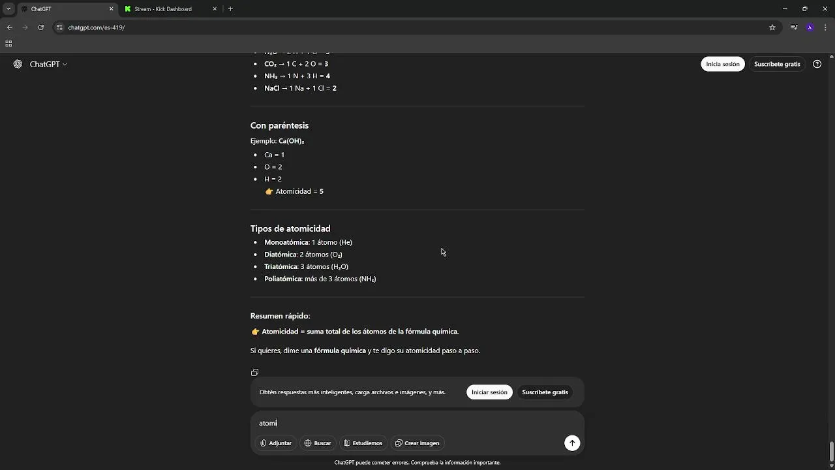Go forward in browser history
Image resolution: width=835 pixels, height=470 pixels.
pyautogui.click(x=25, y=27)
